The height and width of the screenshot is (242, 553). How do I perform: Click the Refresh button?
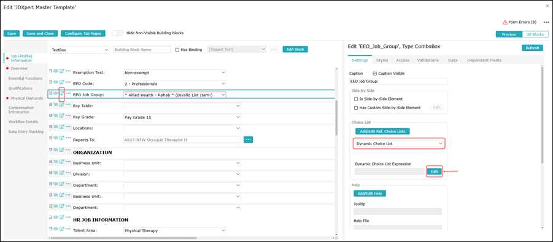coord(532,48)
